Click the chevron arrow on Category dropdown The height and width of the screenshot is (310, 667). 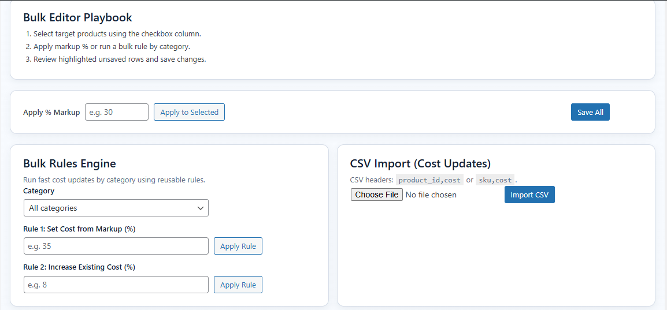pos(201,208)
